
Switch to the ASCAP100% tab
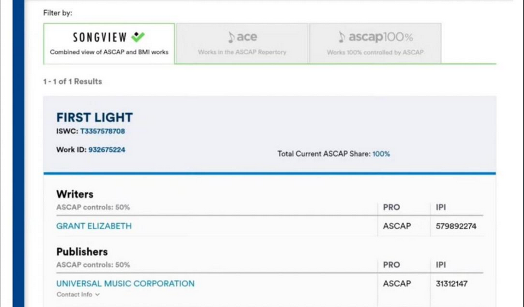pos(375,44)
